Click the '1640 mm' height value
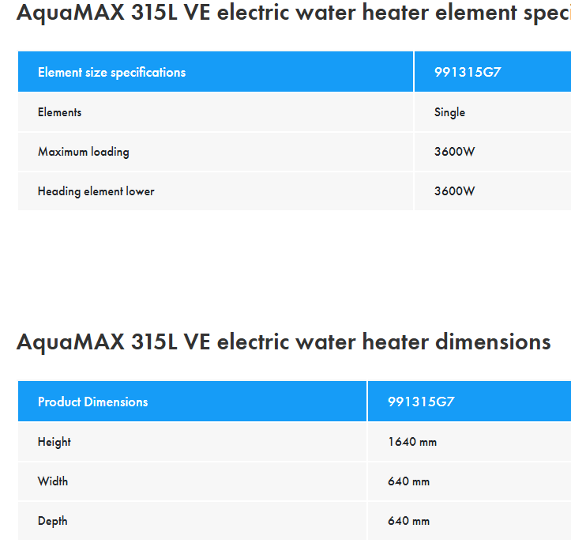The height and width of the screenshot is (547, 571). (412, 442)
